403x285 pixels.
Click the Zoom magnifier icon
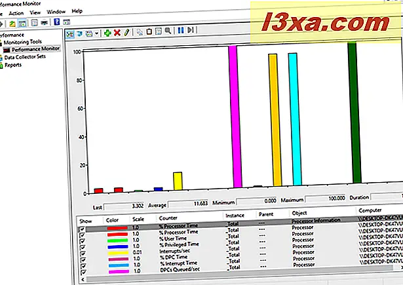pos(168,31)
